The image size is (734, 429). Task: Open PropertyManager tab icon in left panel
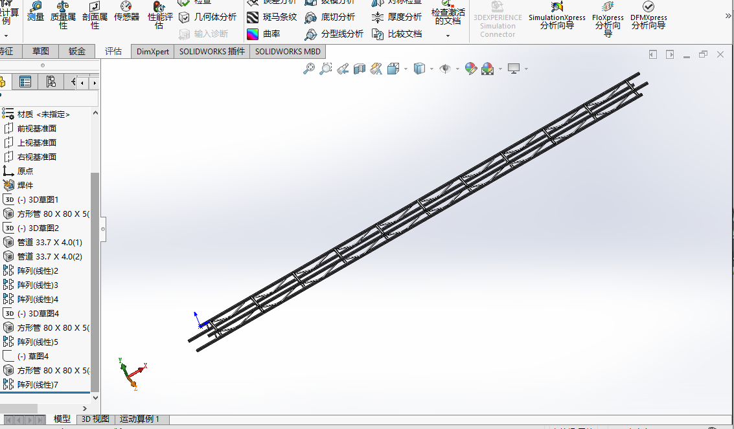coord(25,82)
